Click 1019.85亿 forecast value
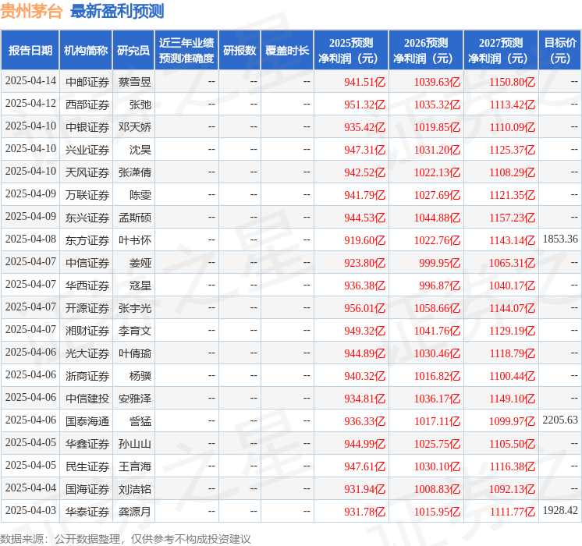 click(437, 127)
